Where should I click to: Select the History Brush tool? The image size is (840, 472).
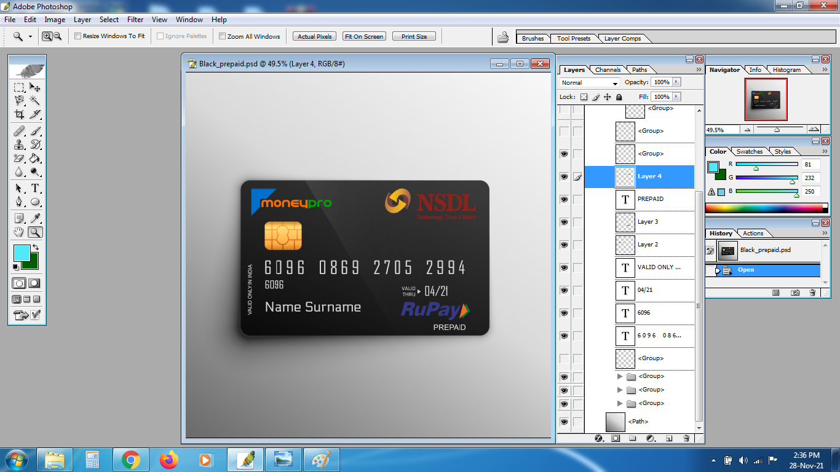[x=35, y=144]
